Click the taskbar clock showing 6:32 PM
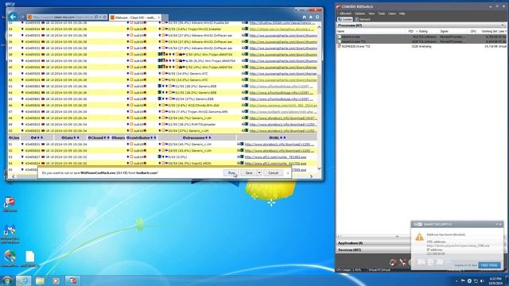509x286 pixels. pyautogui.click(x=495, y=281)
